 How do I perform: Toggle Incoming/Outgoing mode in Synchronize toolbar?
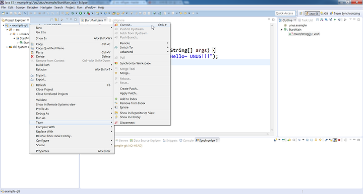tap(335, 140)
